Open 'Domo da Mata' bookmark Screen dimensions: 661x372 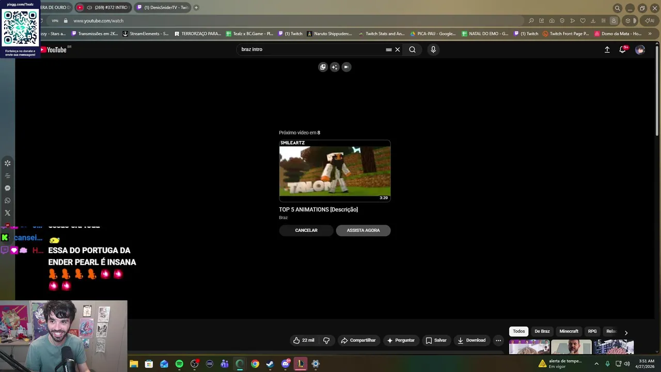(x=618, y=34)
